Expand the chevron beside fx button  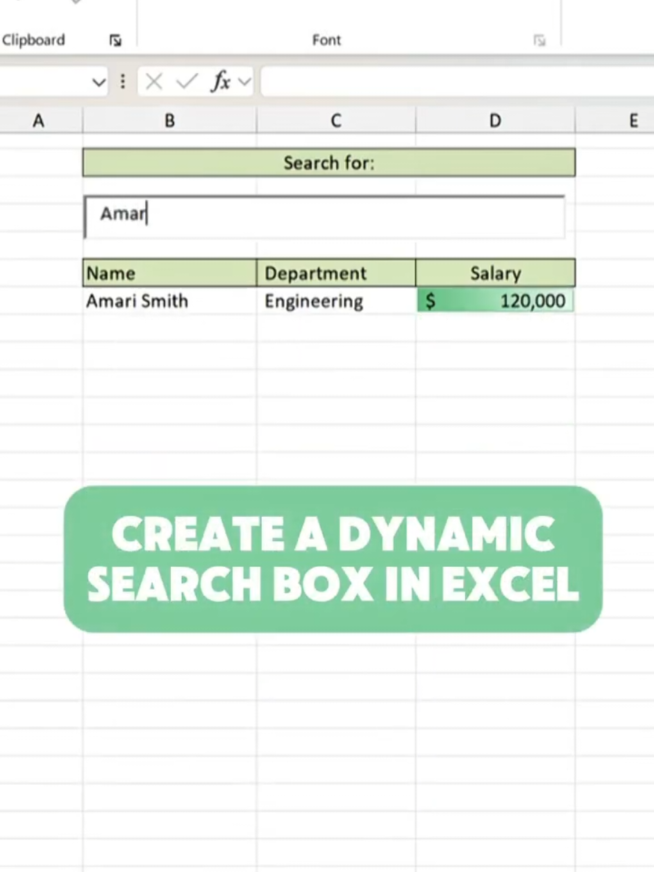coord(244,82)
